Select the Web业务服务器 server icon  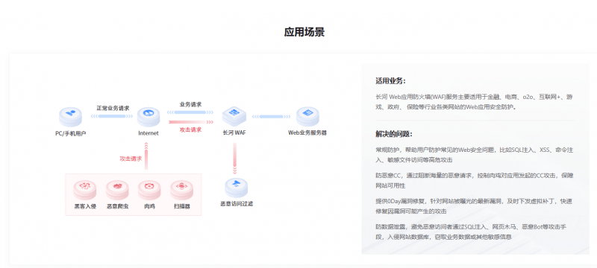click(x=307, y=116)
